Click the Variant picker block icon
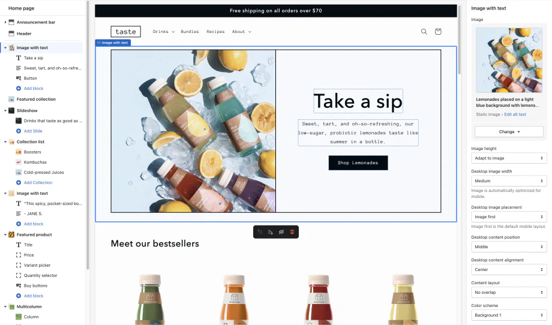552x325 pixels. click(x=19, y=265)
